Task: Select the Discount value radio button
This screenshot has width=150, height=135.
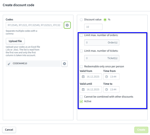Action: pyautogui.click(x=81, y=20)
